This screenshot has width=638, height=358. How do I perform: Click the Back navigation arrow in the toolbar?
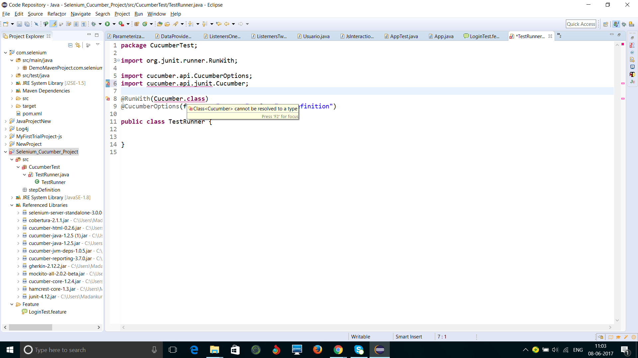click(x=227, y=24)
